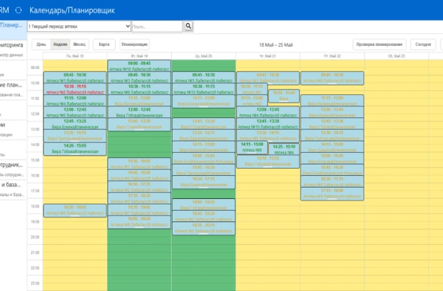The width and height of the screenshot is (443, 291).
Task: Switch calendar to День view
Action: point(42,44)
